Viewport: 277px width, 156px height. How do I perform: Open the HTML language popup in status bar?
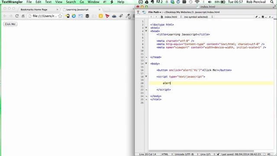[x=167, y=154]
